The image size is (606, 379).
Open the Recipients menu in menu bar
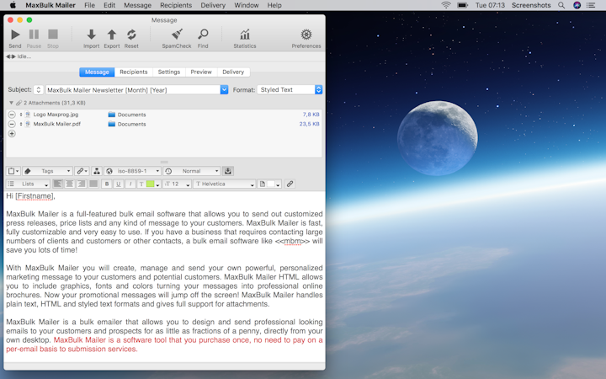coord(176,5)
